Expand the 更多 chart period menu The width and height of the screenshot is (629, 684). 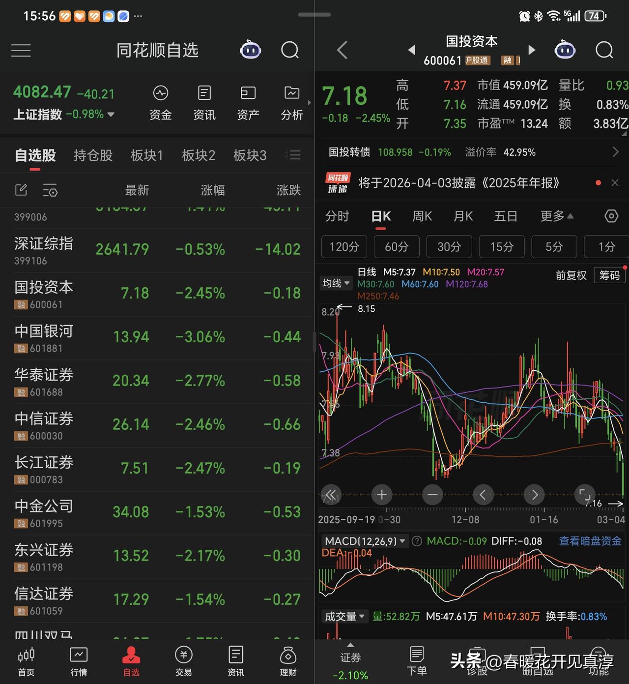coord(557,216)
